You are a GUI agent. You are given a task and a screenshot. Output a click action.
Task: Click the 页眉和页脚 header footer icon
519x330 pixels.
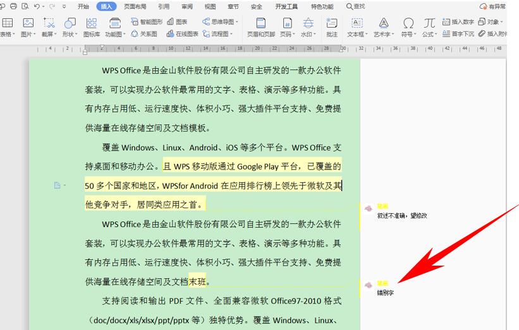coord(261,23)
